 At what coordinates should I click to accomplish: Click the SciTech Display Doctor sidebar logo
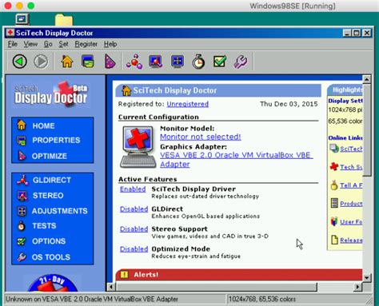[51, 94]
